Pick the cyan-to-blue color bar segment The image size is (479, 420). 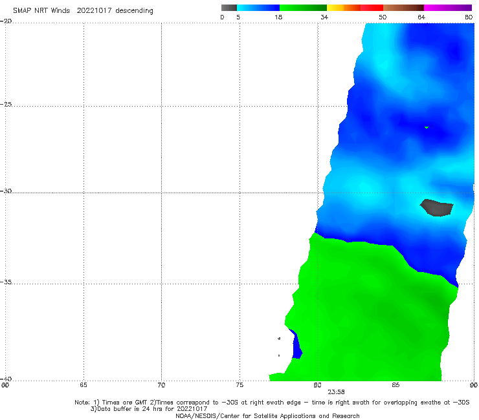pos(258,8)
